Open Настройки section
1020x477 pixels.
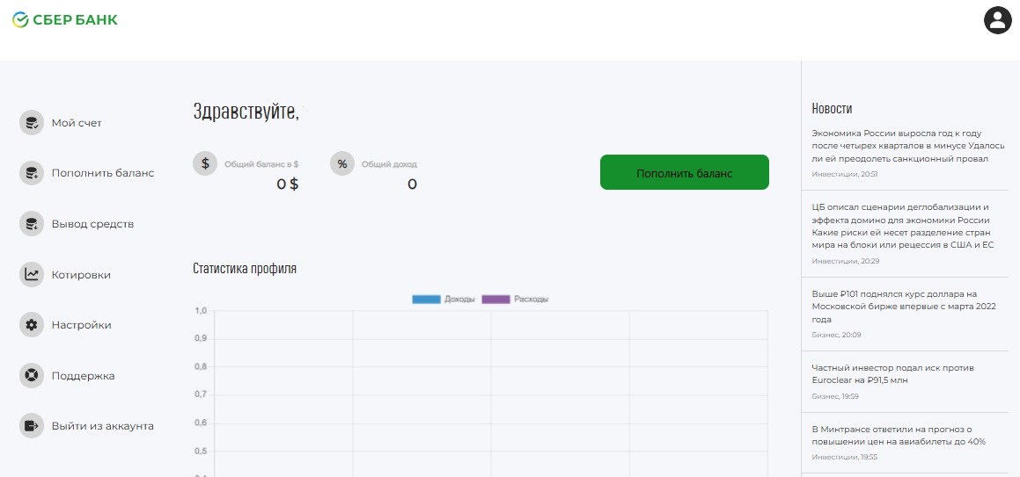coord(81,325)
